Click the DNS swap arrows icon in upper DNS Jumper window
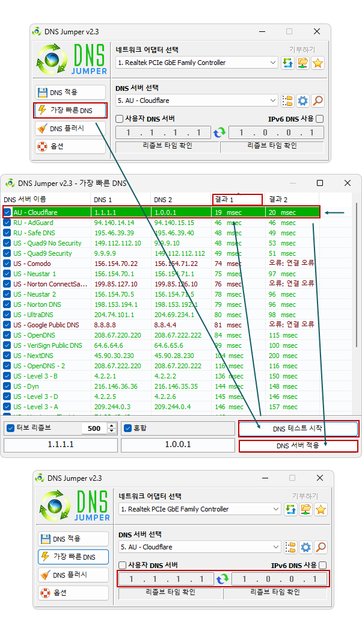Screen dimensions: 362x621 pyautogui.click(x=219, y=132)
